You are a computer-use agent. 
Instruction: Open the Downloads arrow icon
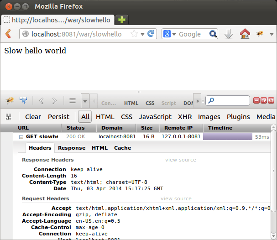pyautogui.click(x=229, y=34)
